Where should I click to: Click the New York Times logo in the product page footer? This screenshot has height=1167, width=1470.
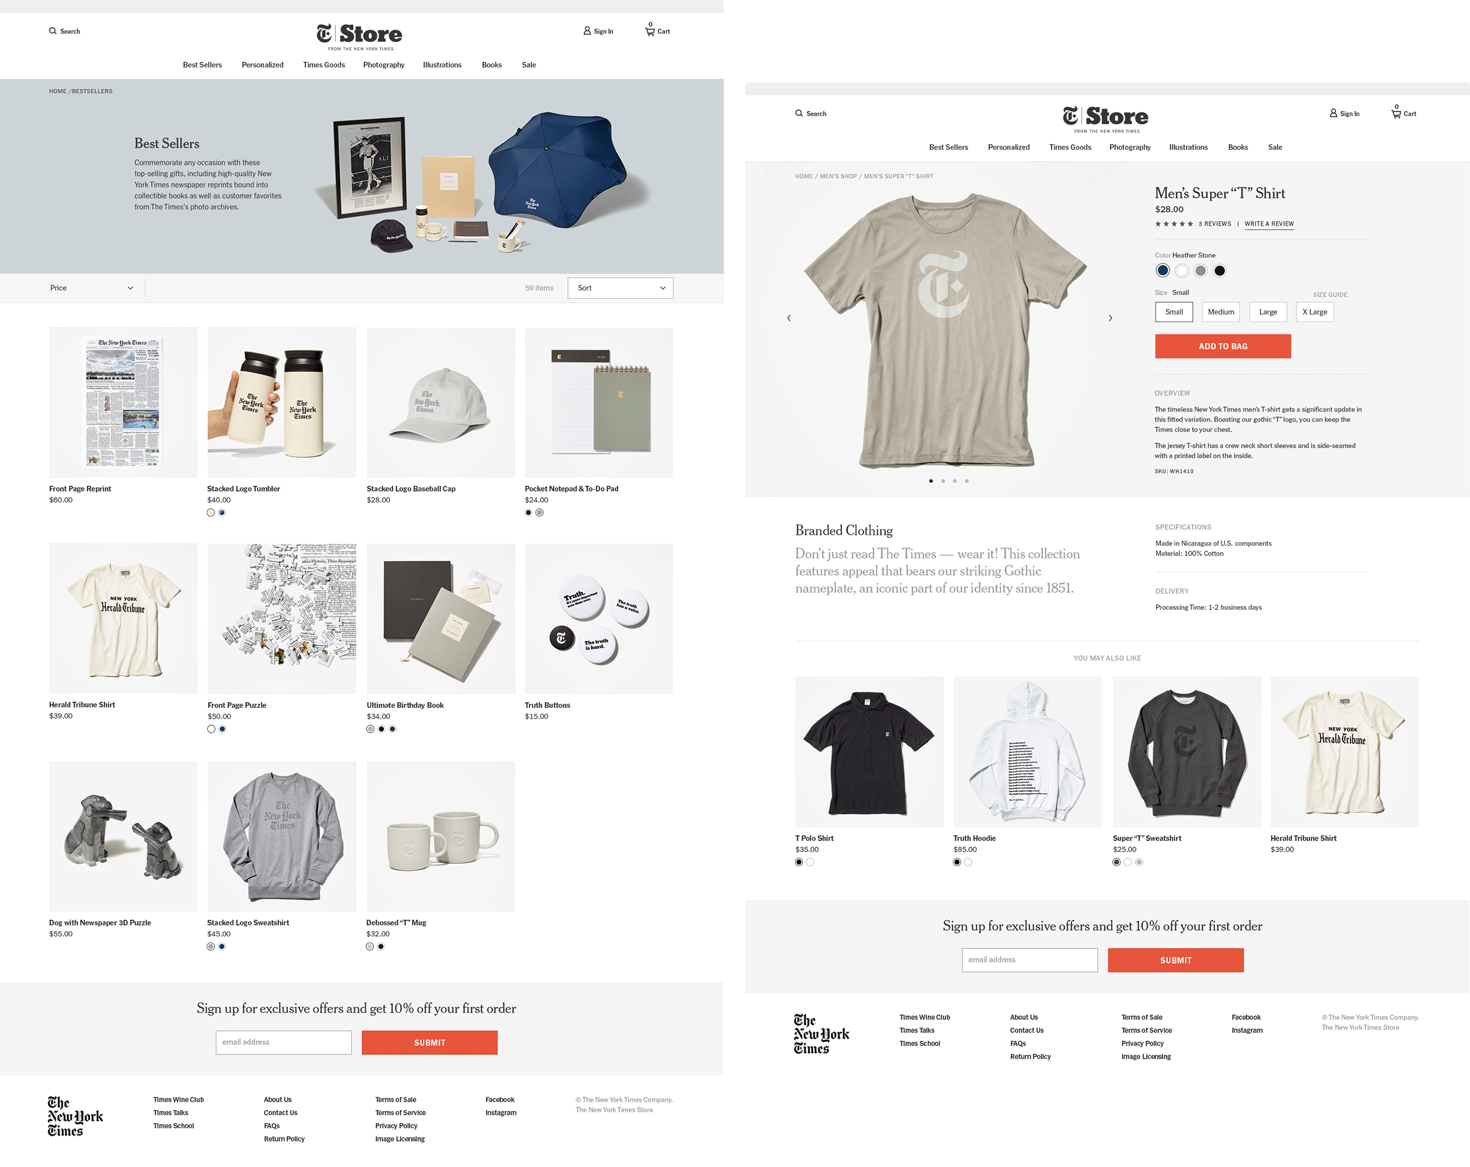click(x=821, y=1034)
